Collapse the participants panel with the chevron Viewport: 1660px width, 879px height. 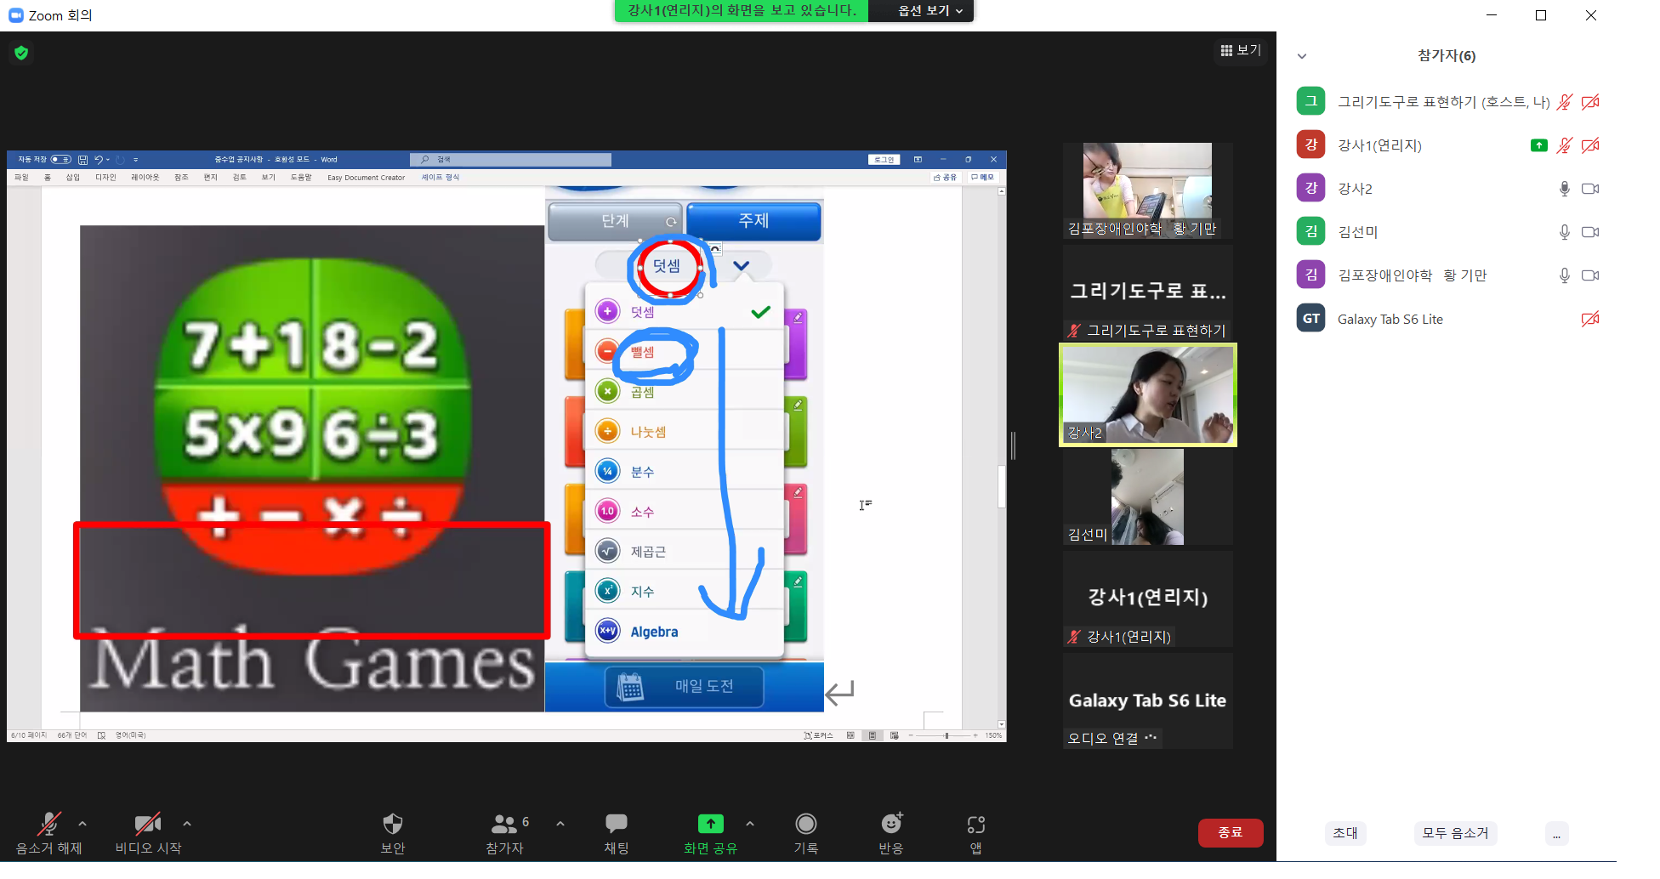click(x=1302, y=56)
